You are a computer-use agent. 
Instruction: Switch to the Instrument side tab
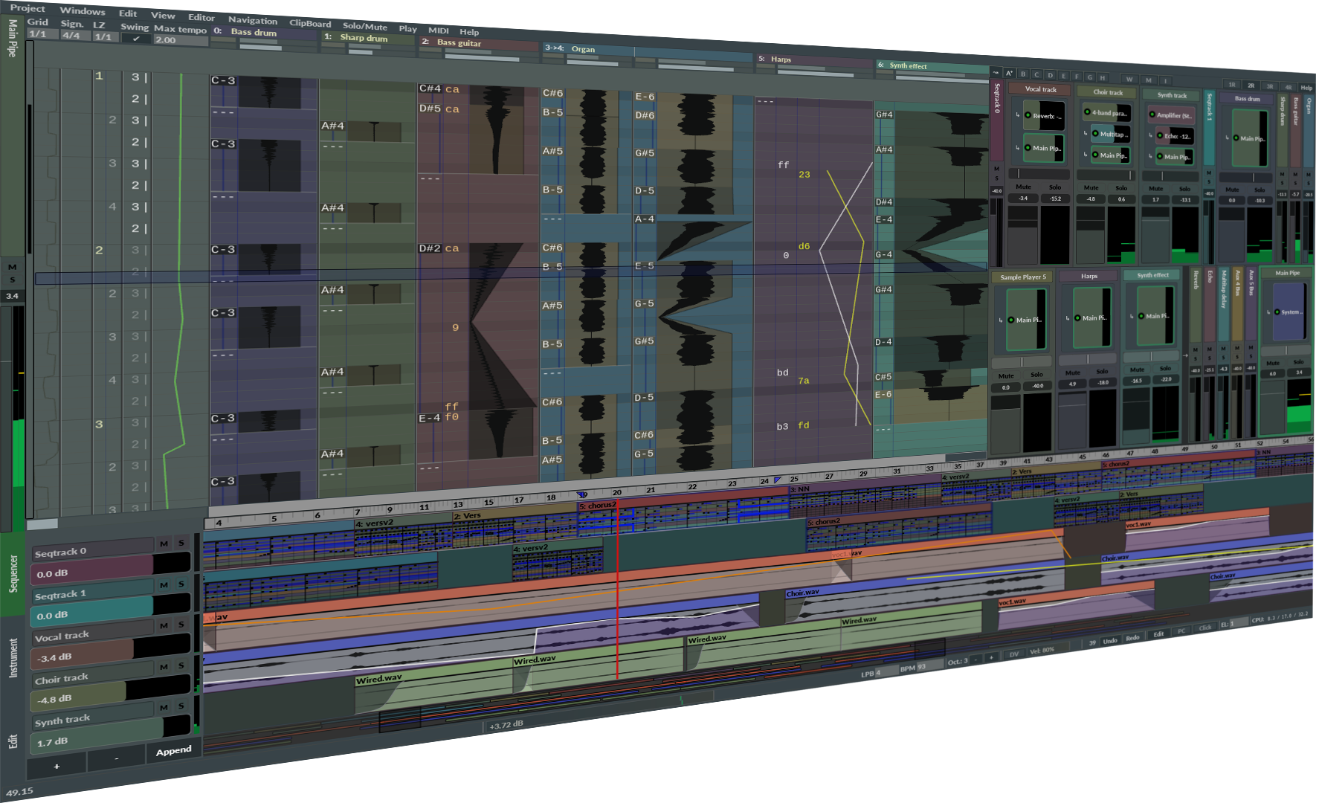[13, 658]
